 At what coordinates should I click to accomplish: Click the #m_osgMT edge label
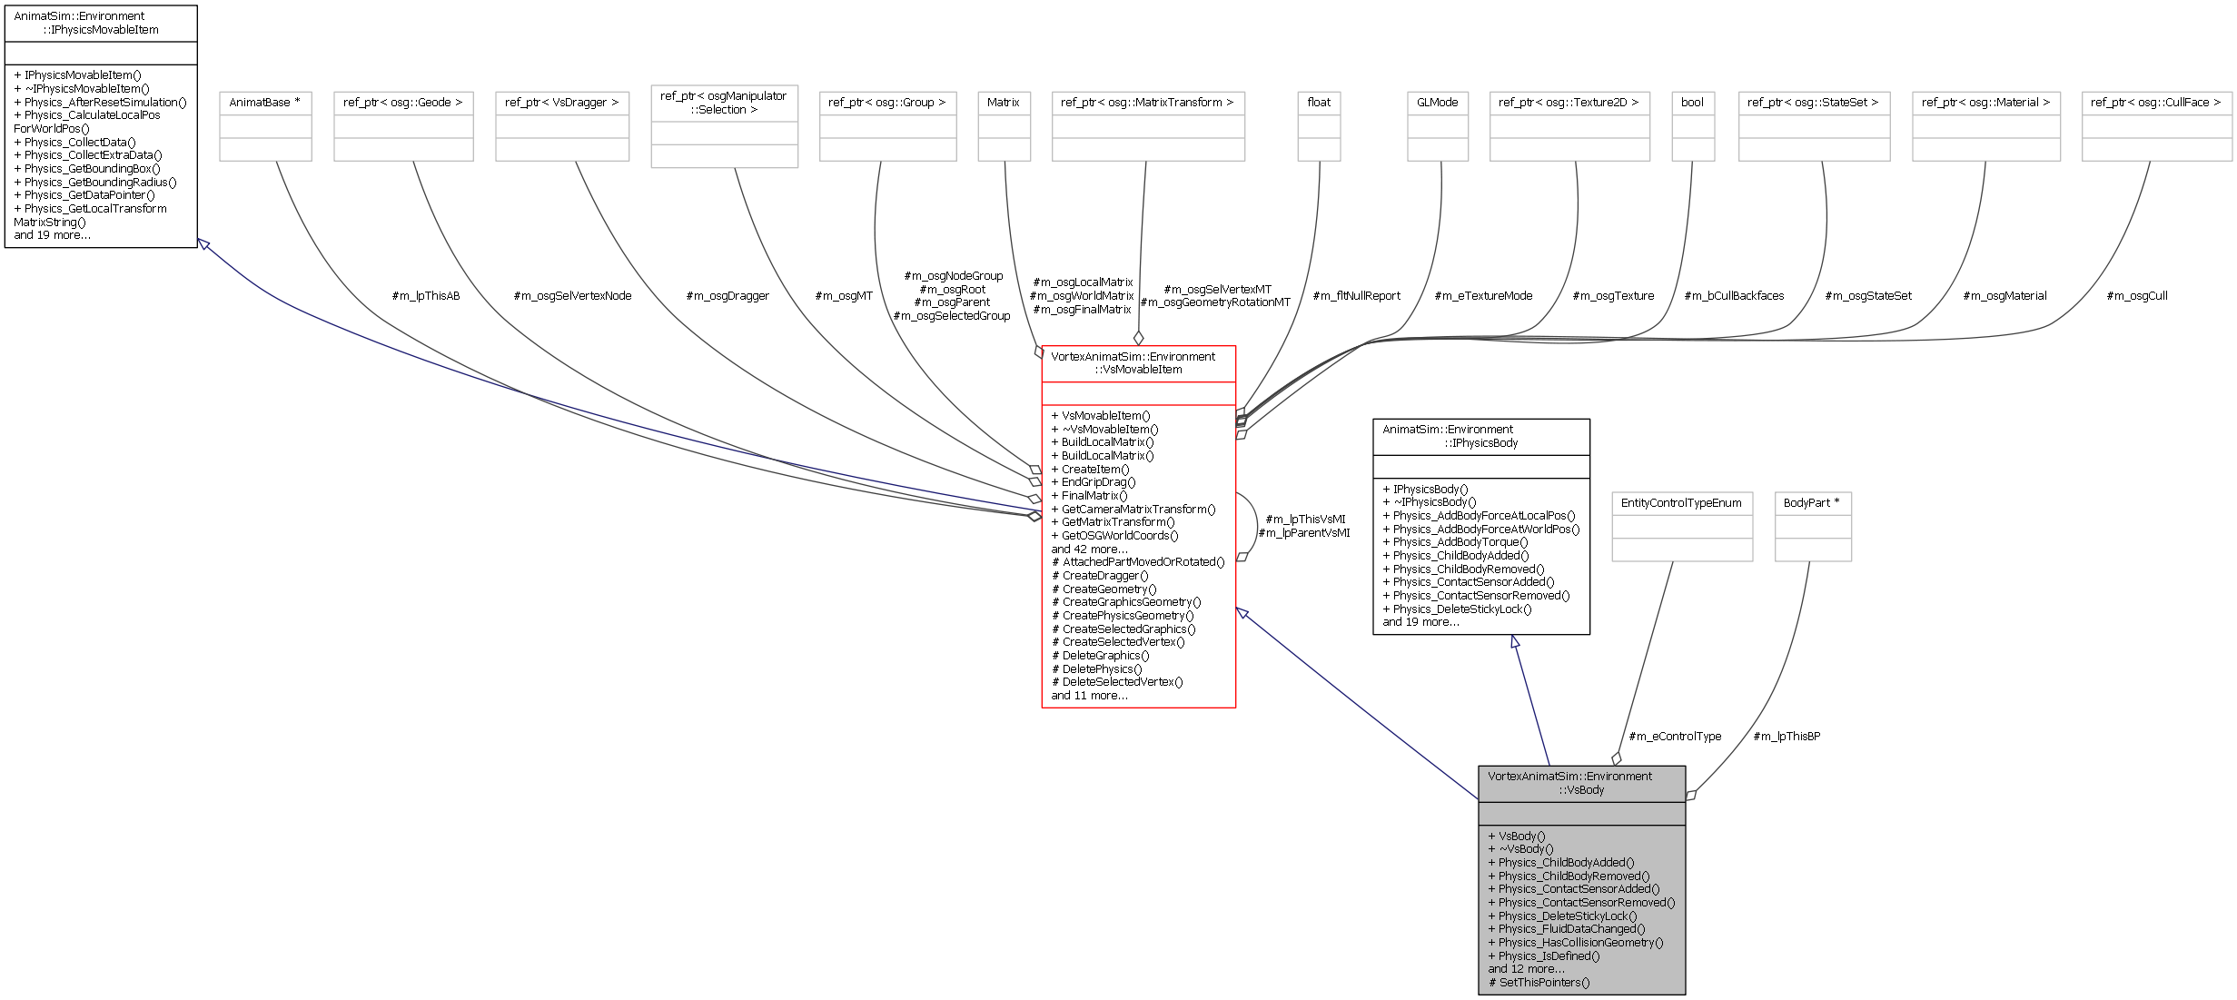click(x=844, y=296)
